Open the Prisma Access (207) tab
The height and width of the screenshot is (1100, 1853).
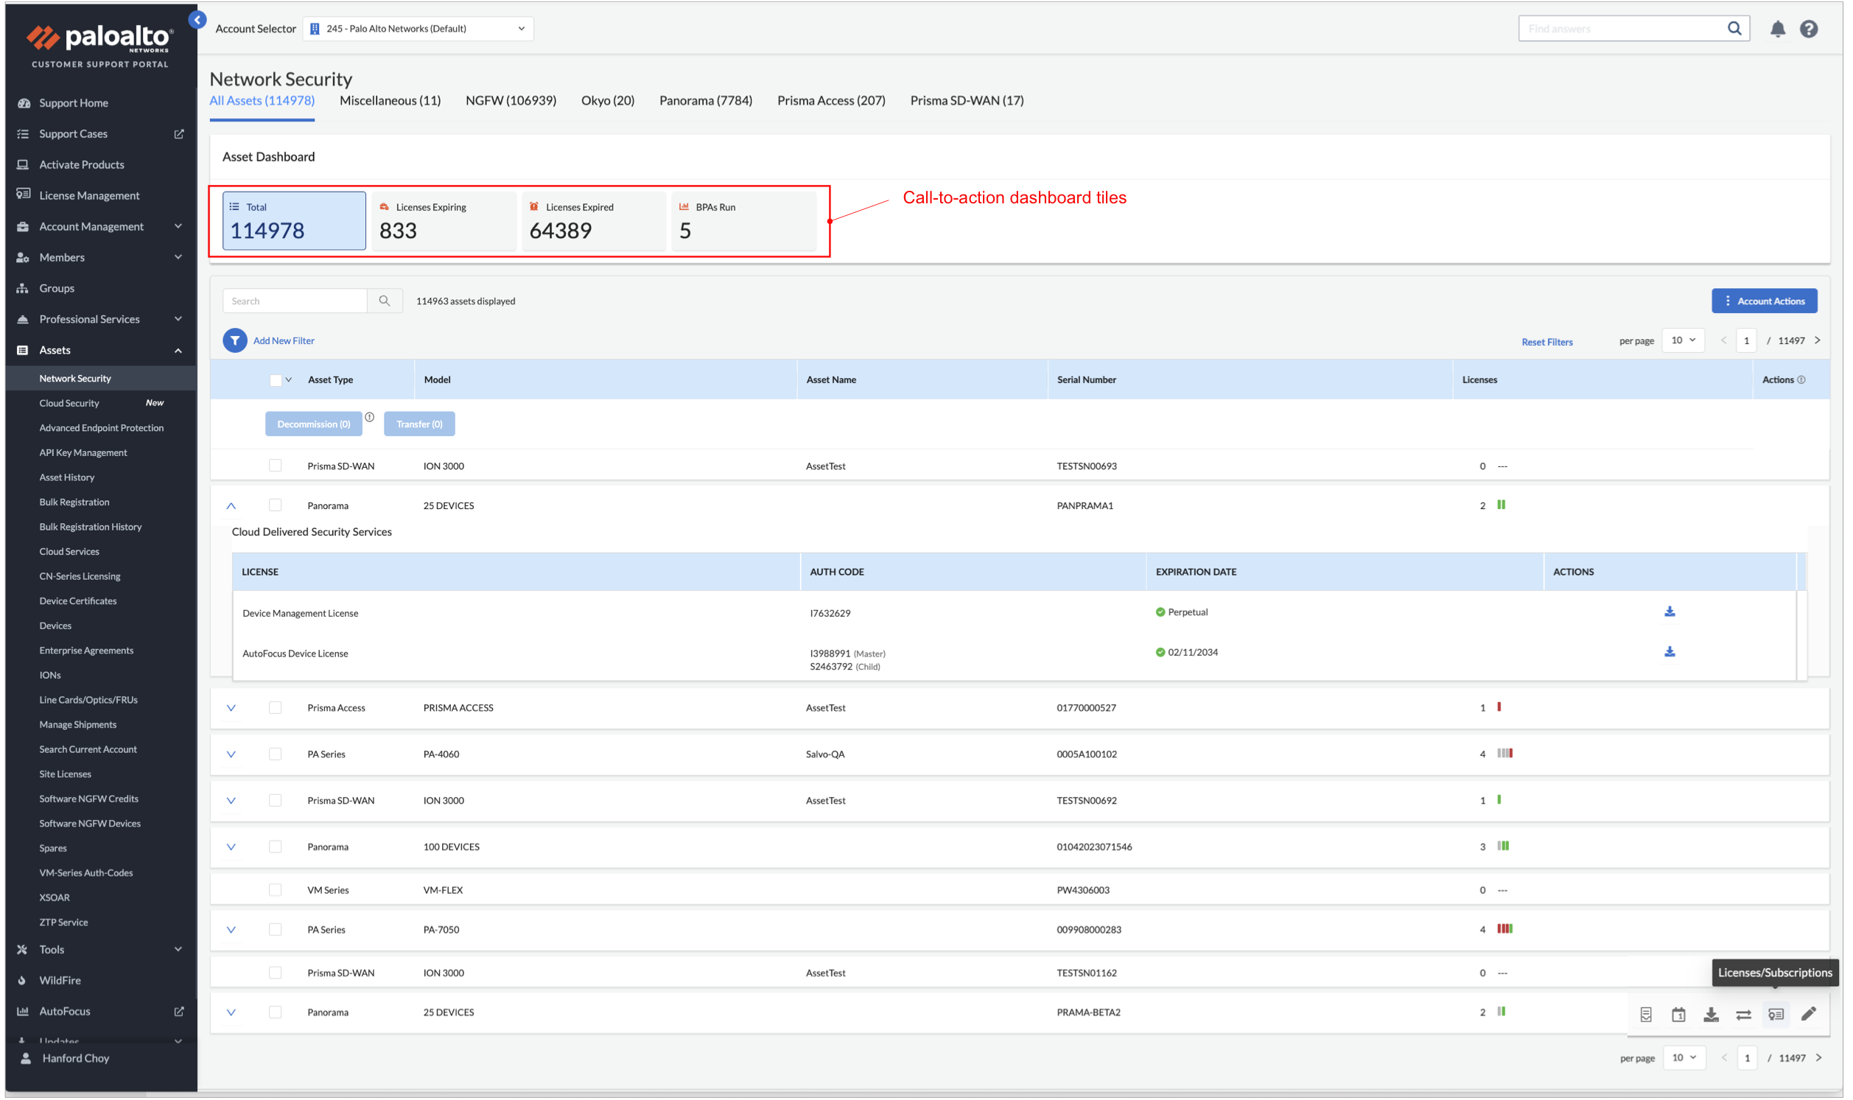pyautogui.click(x=831, y=100)
